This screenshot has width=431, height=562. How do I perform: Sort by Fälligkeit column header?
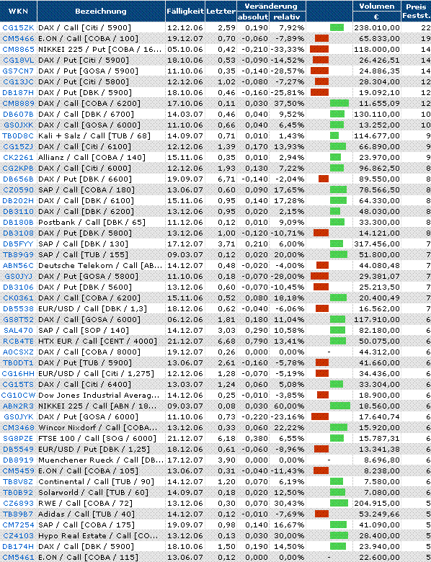pyautogui.click(x=185, y=11)
